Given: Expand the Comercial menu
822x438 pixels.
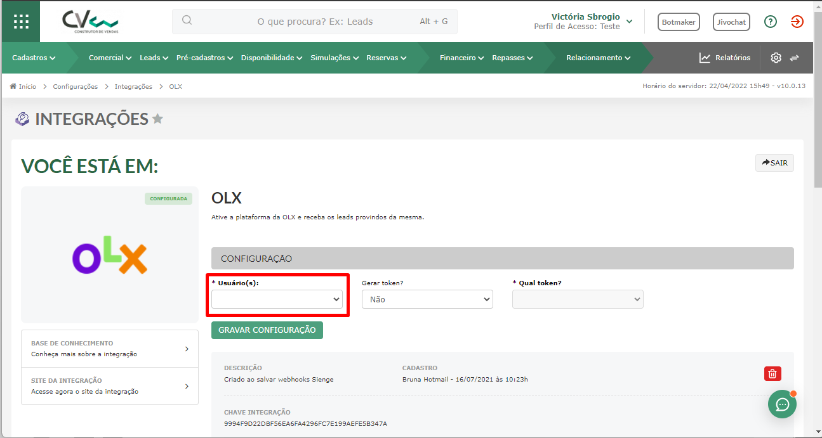Looking at the screenshot, I should pos(110,58).
